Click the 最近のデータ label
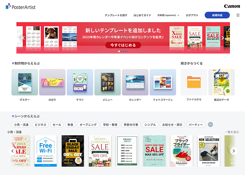Screen dimensions: 245x175 click(x=221, y=100)
